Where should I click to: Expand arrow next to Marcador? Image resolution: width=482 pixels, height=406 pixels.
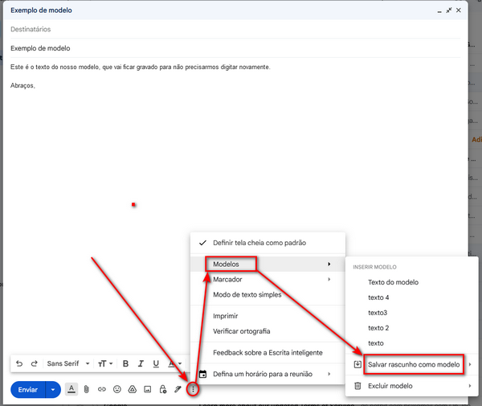[329, 279]
